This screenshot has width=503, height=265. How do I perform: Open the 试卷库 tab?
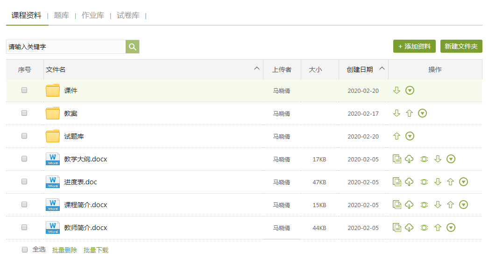(128, 15)
